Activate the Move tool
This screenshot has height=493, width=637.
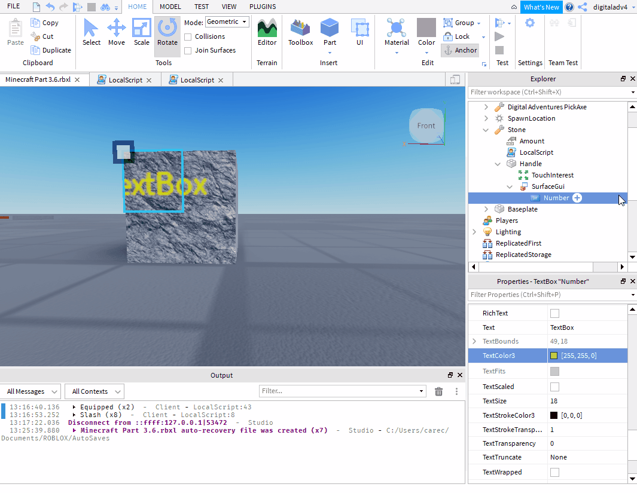coord(116,32)
